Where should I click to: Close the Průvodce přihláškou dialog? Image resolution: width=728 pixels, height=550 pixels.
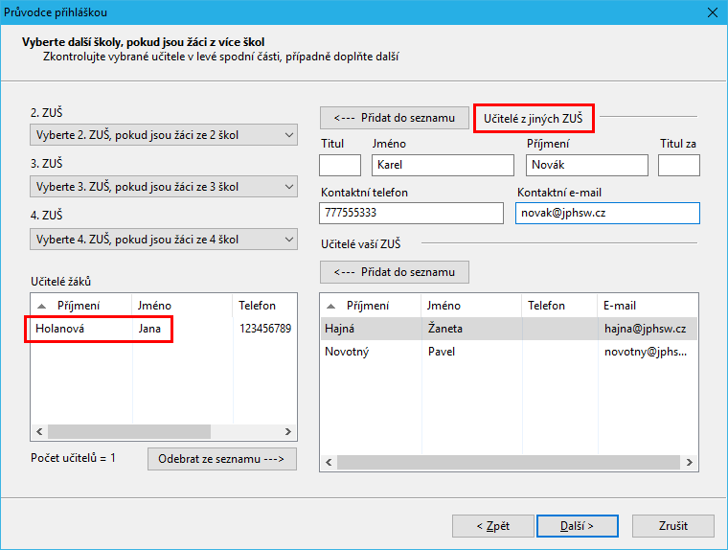pos(712,12)
